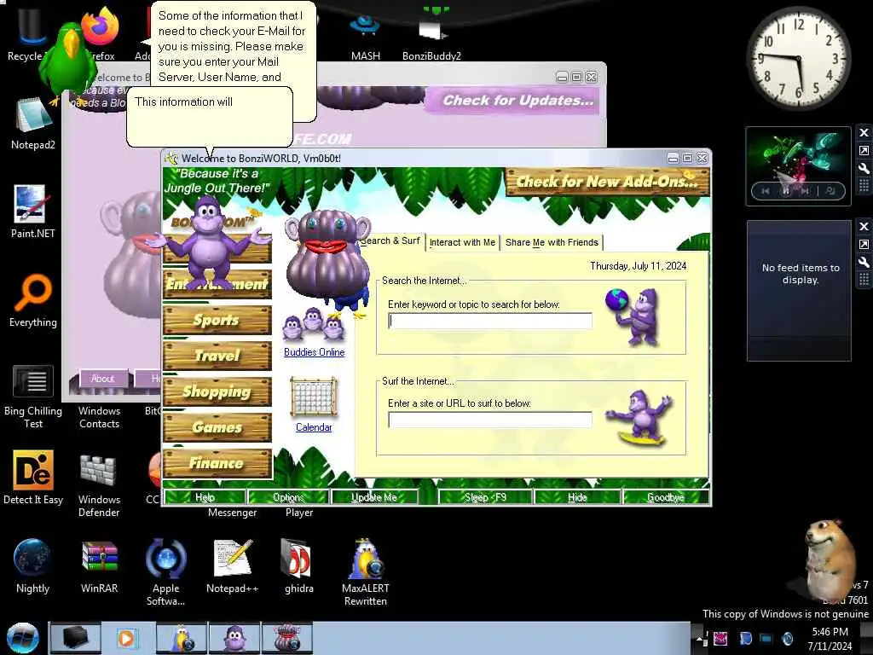Click the gorilla holding globe icon
This screenshot has width=873, height=655.
tap(633, 317)
